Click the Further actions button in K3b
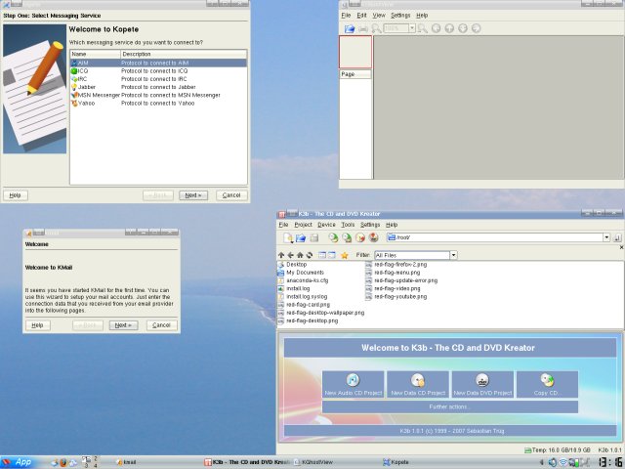The width and height of the screenshot is (625, 469). pyautogui.click(x=450, y=406)
